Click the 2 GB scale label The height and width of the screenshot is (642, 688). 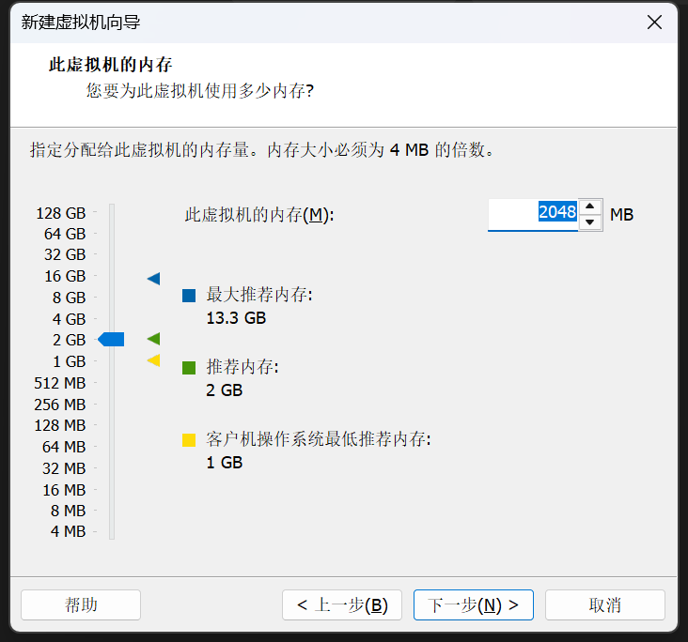69,340
